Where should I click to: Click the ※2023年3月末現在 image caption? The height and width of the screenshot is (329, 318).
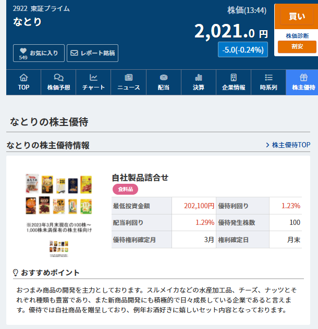tap(59, 227)
